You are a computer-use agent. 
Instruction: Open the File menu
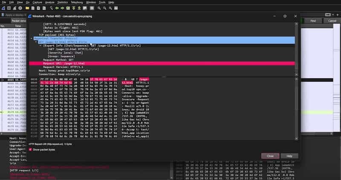4,3
